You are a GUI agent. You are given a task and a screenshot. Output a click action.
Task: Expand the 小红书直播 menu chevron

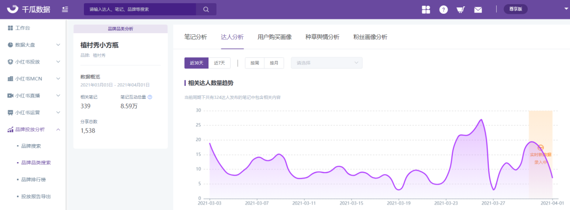coord(58,96)
